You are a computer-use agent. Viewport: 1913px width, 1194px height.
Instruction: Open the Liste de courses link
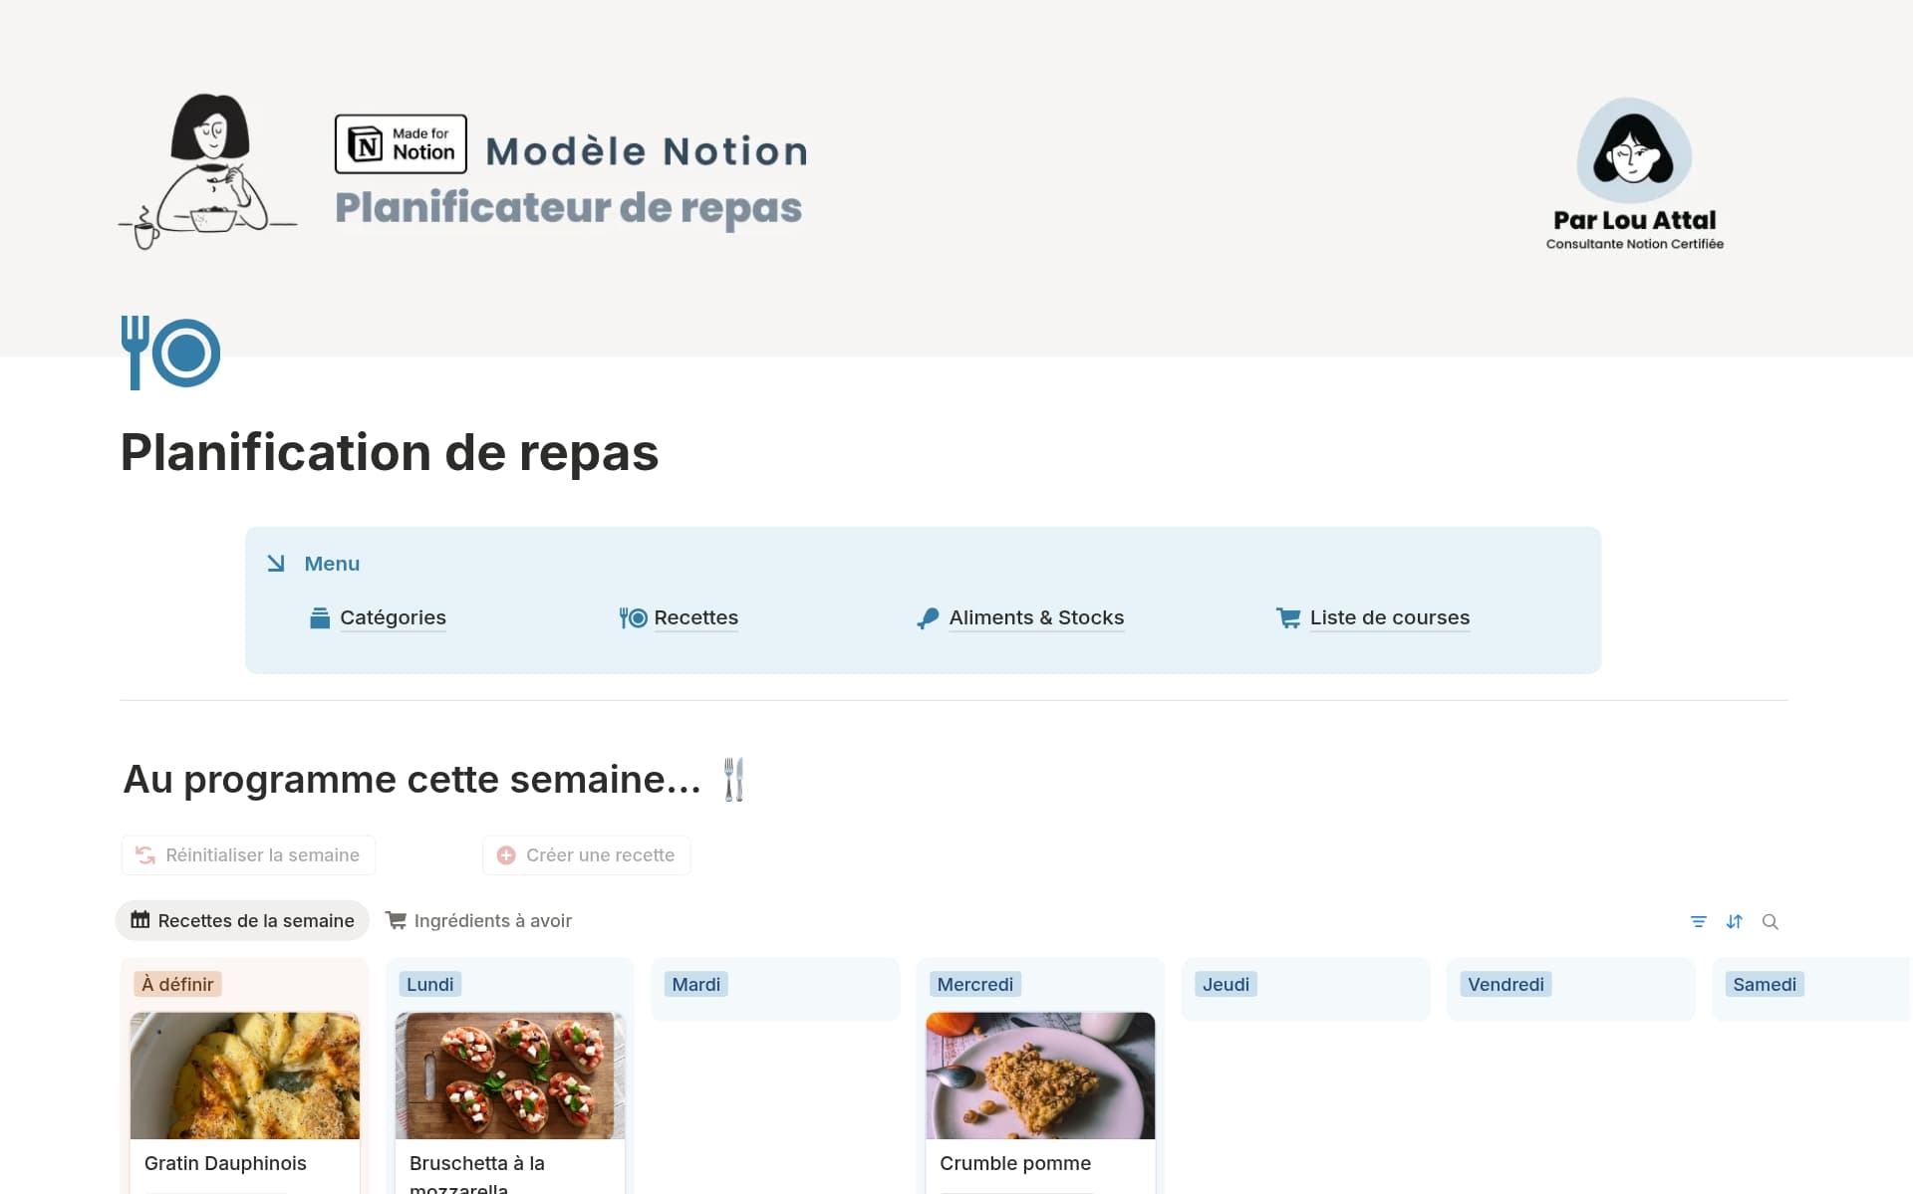coord(1389,618)
